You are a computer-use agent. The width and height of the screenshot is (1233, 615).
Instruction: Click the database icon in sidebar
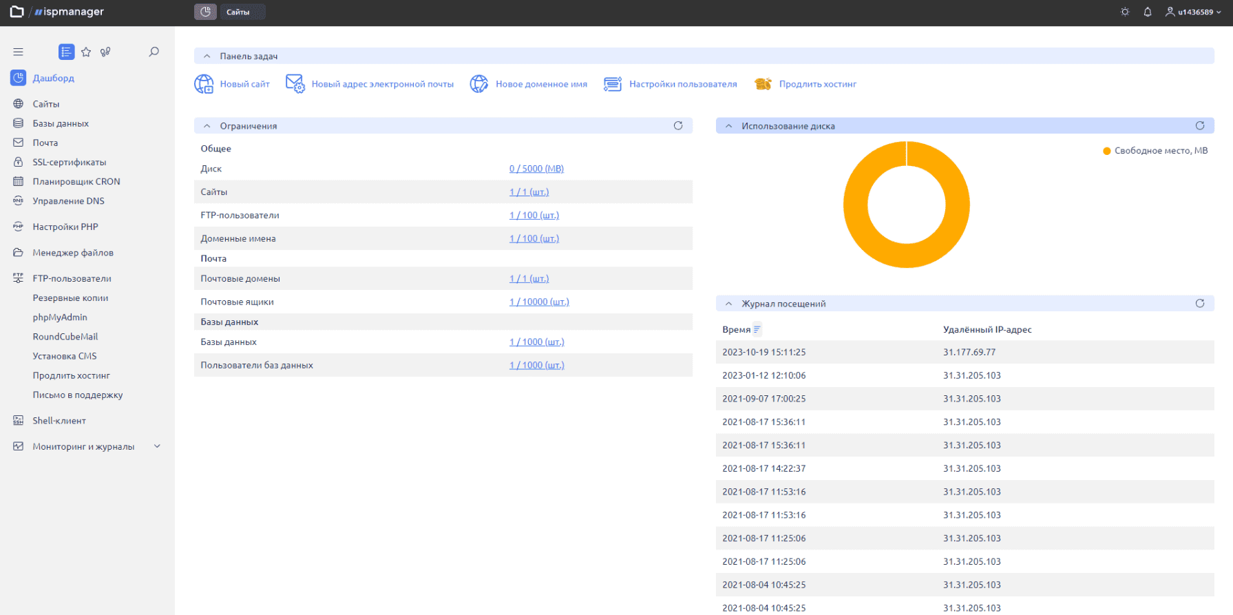point(19,123)
